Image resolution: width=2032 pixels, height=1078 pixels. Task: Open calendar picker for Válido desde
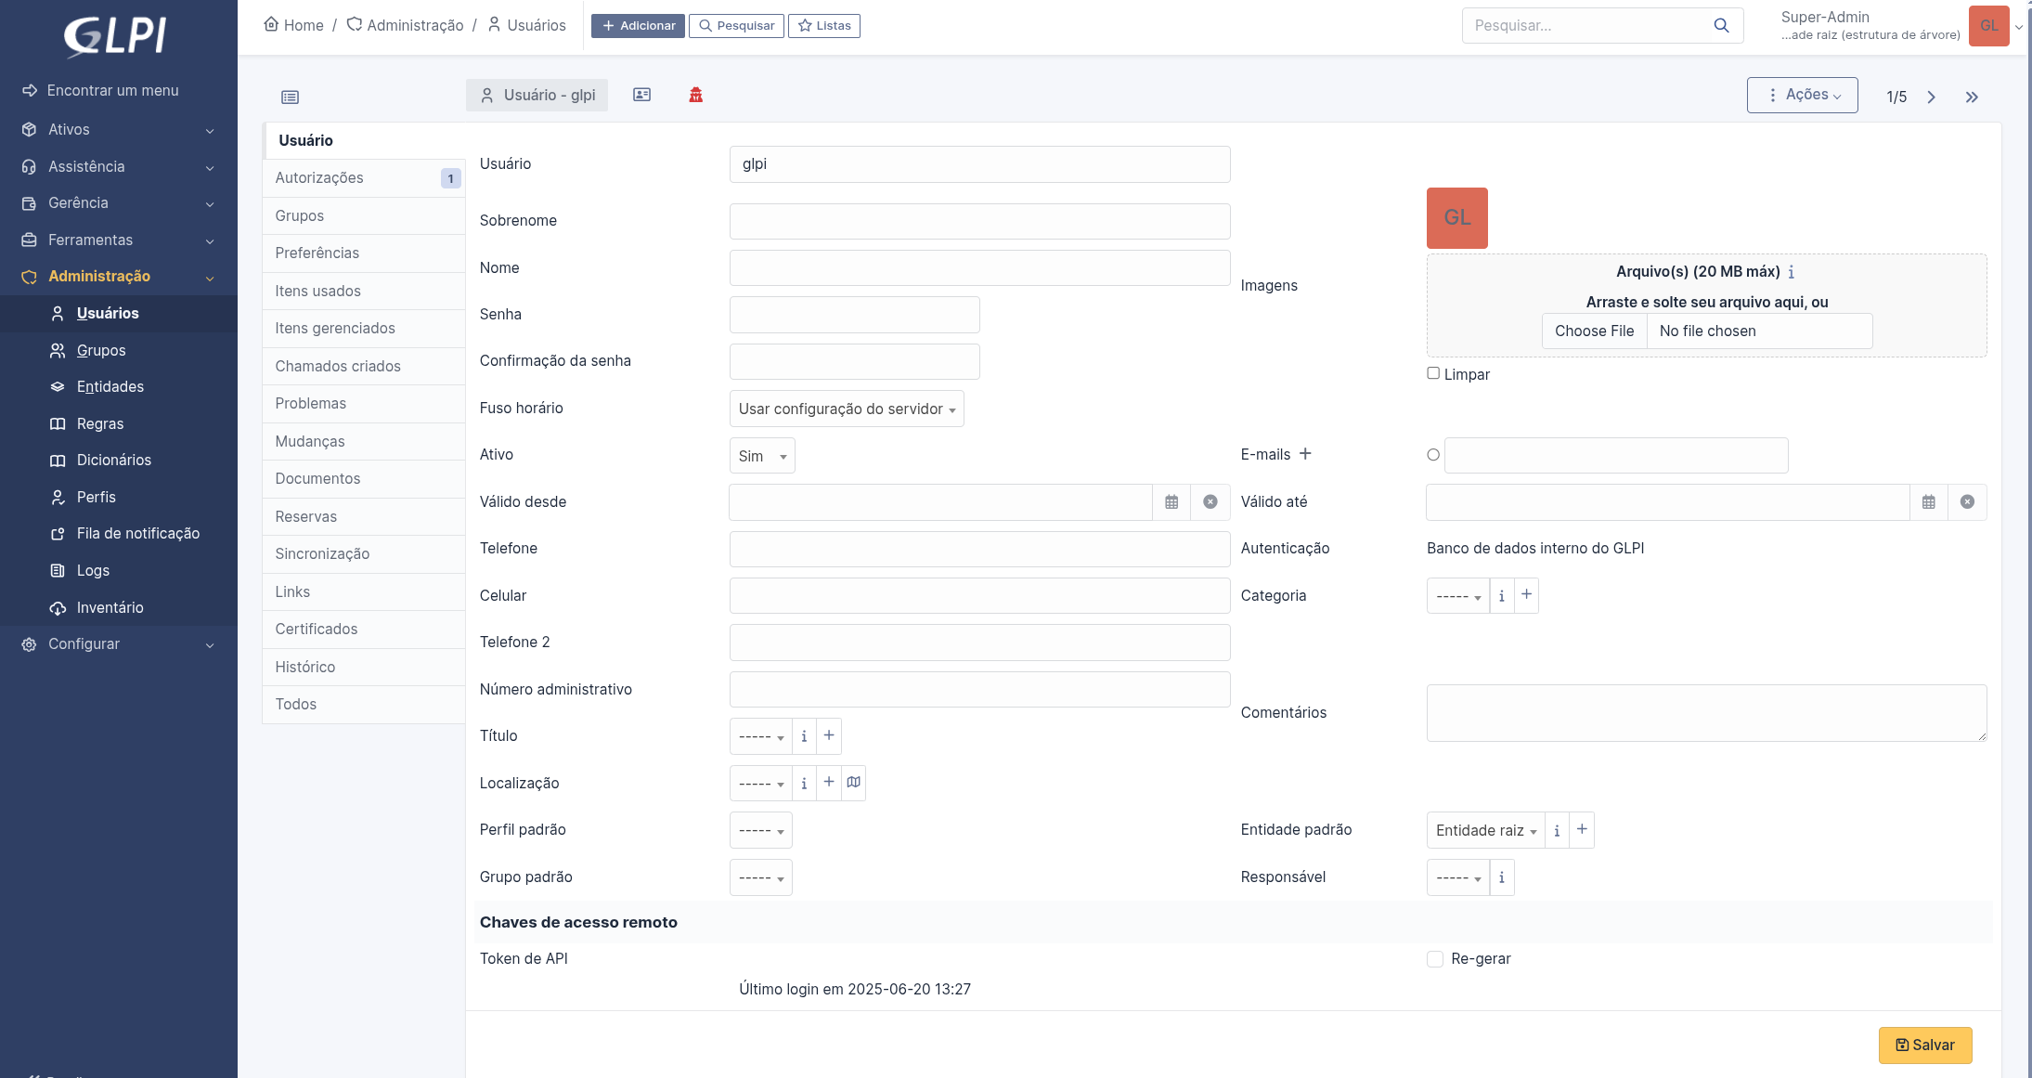1171,501
